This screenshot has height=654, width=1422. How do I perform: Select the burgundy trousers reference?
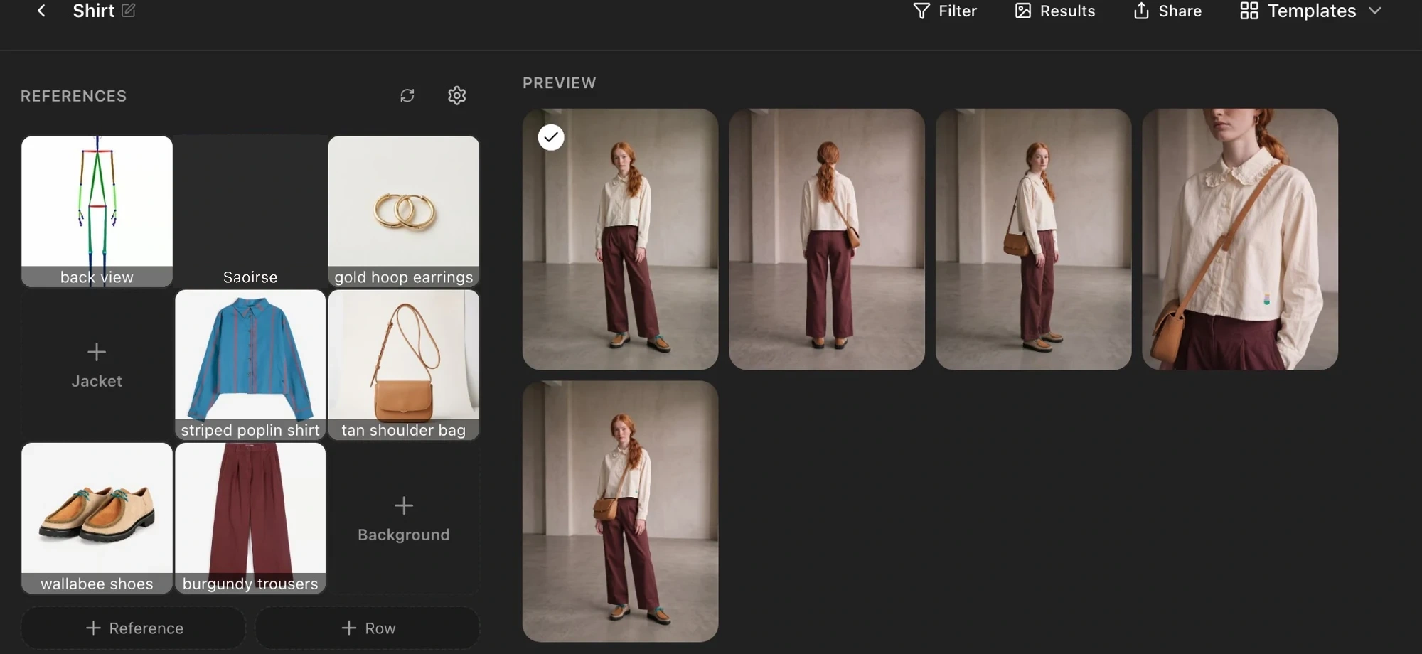point(250,518)
